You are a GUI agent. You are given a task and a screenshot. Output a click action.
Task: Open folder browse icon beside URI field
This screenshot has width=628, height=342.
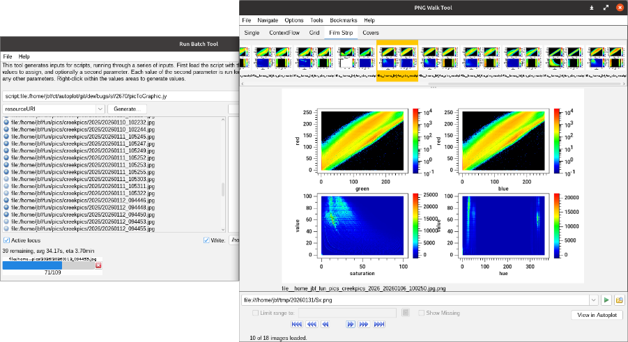click(619, 300)
